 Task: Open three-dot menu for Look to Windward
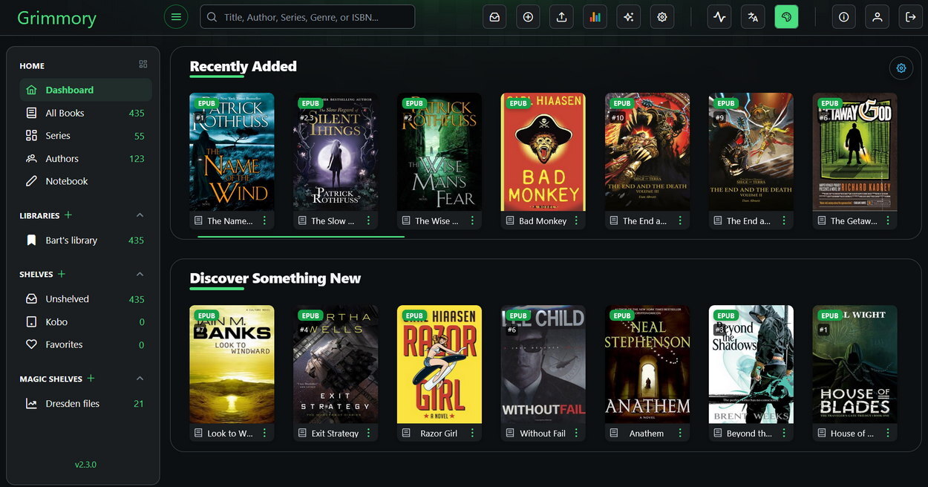point(264,433)
